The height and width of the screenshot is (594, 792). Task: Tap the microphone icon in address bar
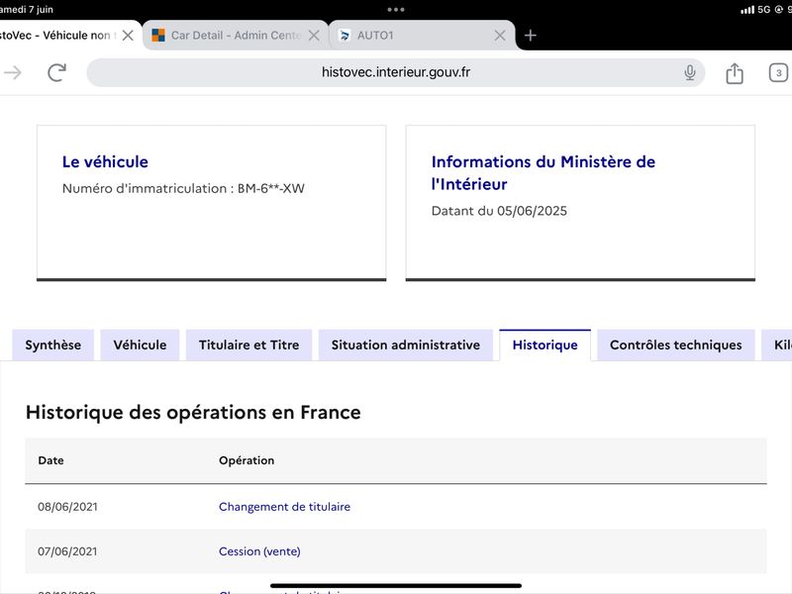[x=689, y=72]
